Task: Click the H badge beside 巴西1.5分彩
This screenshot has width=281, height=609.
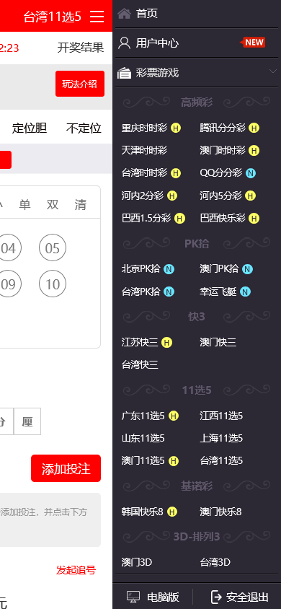Action: tap(179, 219)
